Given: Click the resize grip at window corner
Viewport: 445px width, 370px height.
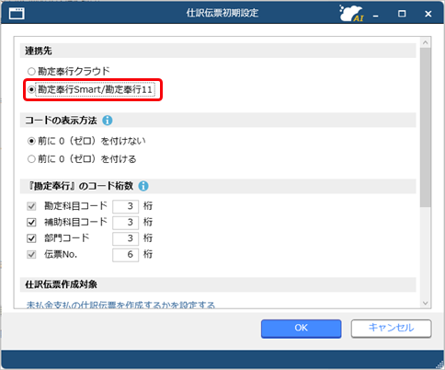Looking at the screenshot, I should [x=439, y=364].
